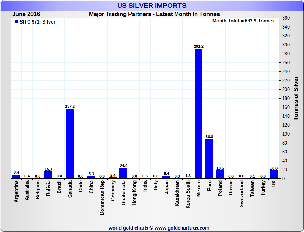Click the blue legend square for SITC 971
This screenshot has width=304, height=232.
[16, 22]
